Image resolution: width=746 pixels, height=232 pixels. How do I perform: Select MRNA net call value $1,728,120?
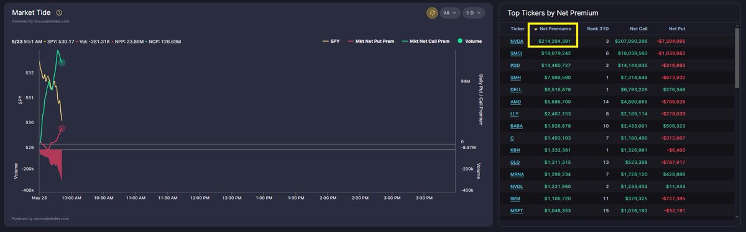tap(634, 174)
